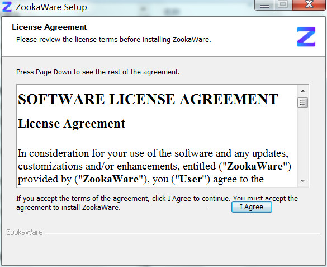Click the bold "User" word in the license

point(191,179)
